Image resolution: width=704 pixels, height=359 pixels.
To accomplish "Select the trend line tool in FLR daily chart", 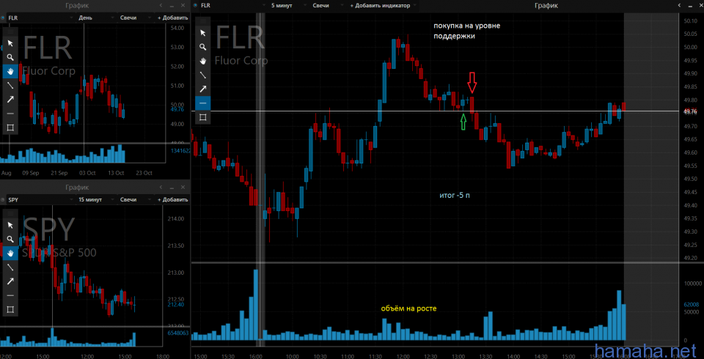I will click(10, 85).
